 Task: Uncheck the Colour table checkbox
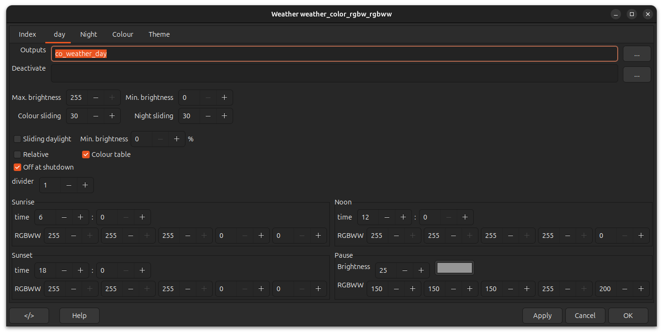[x=86, y=155]
